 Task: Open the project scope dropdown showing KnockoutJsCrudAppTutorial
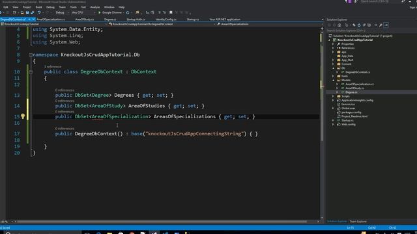pos(54,24)
